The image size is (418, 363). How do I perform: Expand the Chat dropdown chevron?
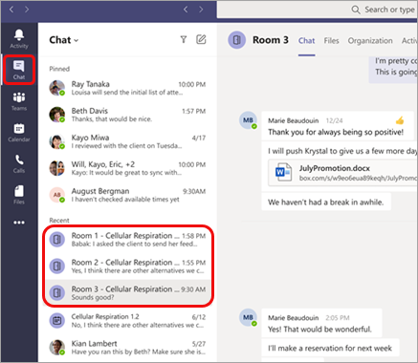click(x=77, y=40)
